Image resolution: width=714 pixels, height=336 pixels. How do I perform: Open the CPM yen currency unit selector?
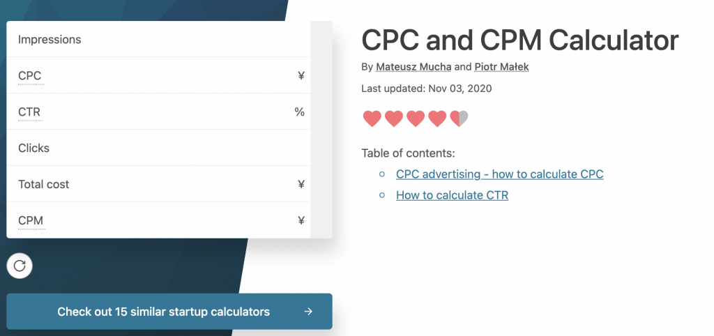(x=301, y=220)
